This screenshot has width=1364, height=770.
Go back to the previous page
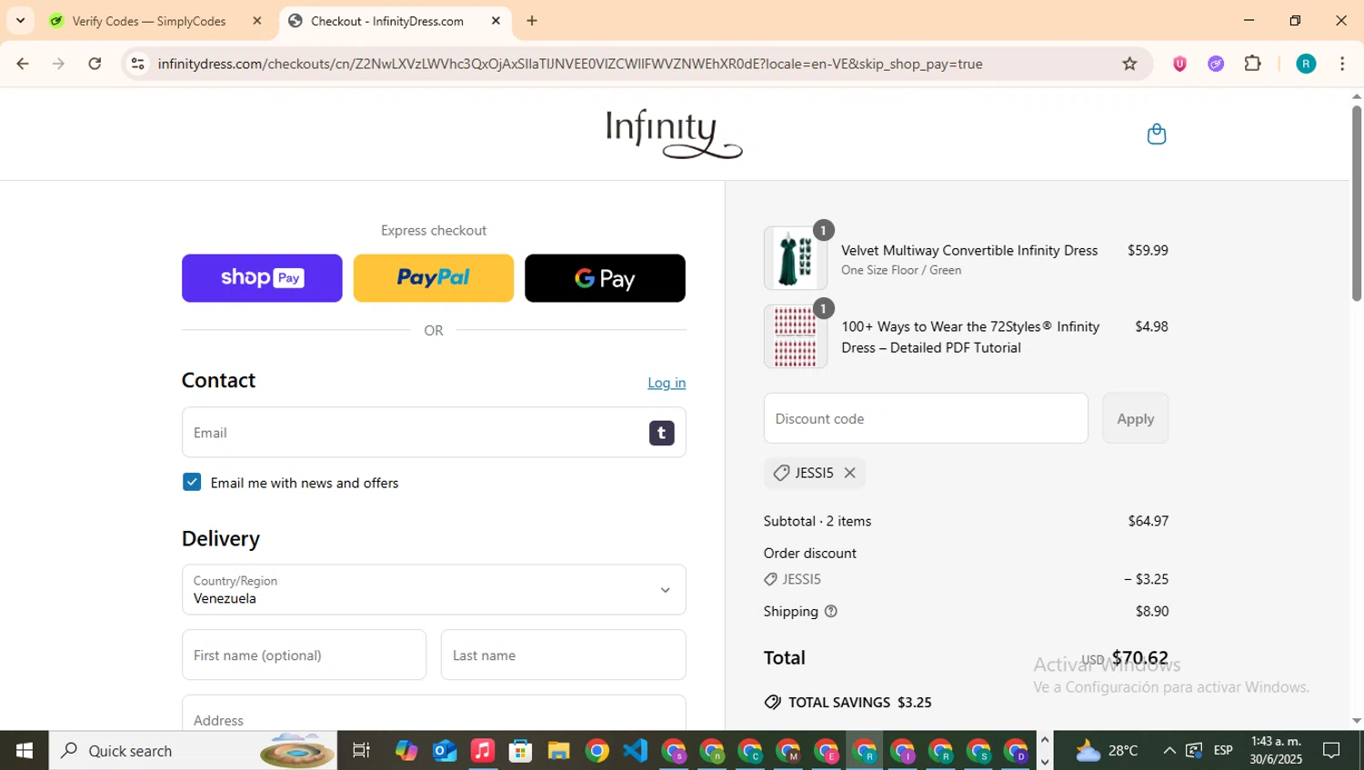(x=23, y=64)
